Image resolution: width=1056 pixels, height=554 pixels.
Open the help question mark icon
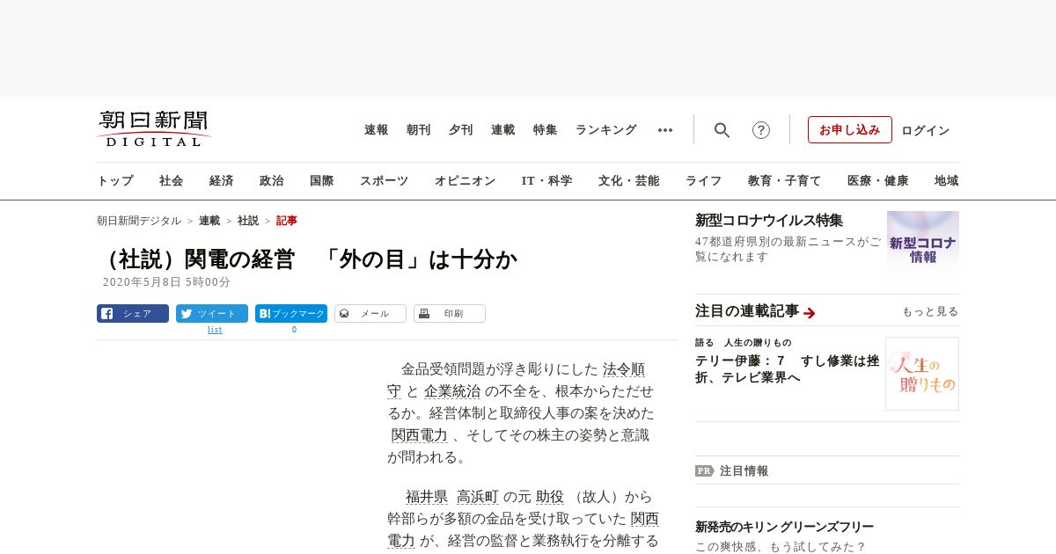tap(761, 130)
